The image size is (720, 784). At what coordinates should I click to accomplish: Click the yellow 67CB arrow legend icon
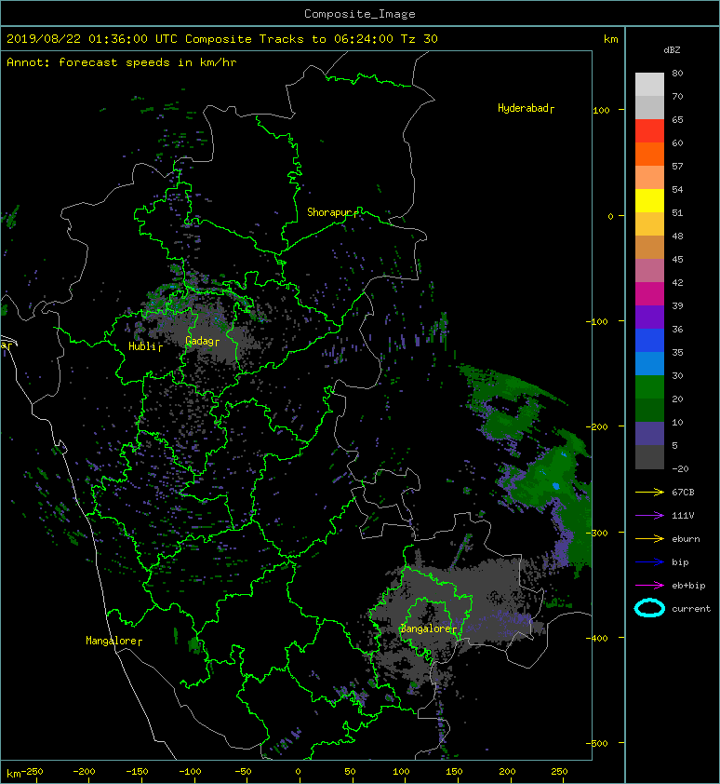tap(649, 492)
